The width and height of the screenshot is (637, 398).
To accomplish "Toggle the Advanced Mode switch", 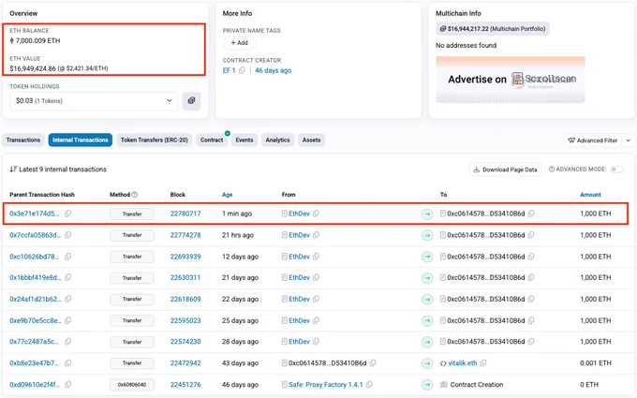I will tap(616, 170).
